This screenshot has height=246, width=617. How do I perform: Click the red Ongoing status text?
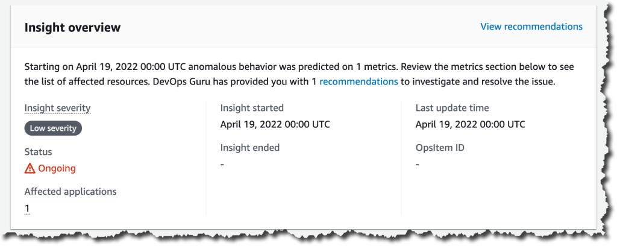[x=57, y=168]
